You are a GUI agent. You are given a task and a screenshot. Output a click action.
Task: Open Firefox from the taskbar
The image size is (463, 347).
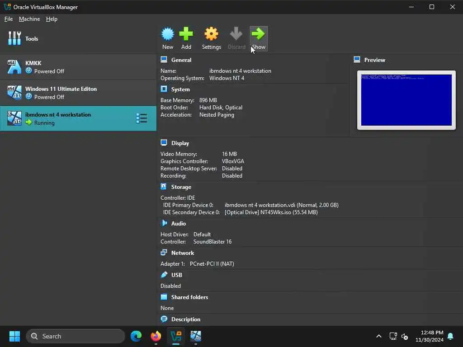tap(156, 336)
